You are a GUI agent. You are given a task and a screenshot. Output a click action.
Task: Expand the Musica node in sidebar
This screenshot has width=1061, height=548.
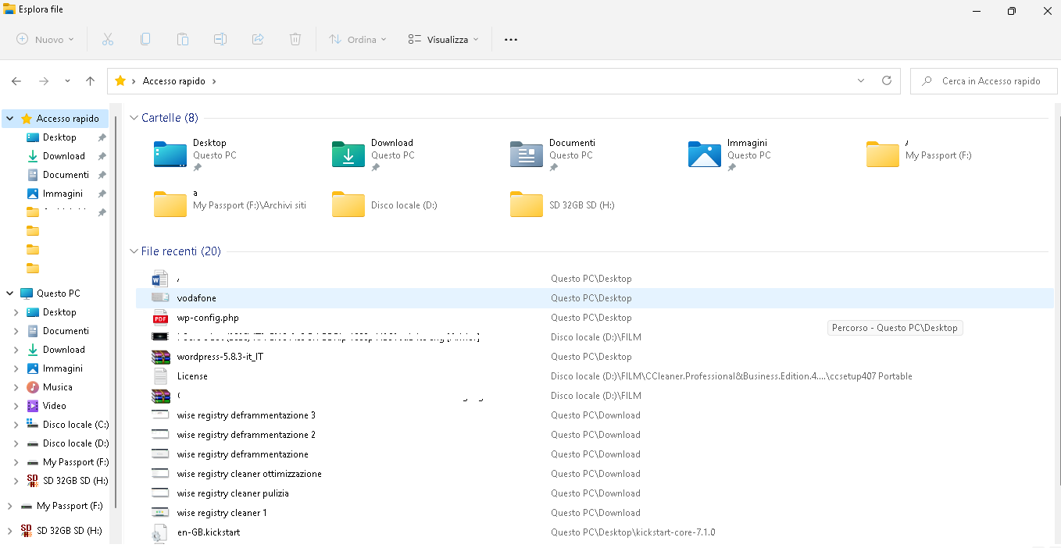[x=16, y=387]
